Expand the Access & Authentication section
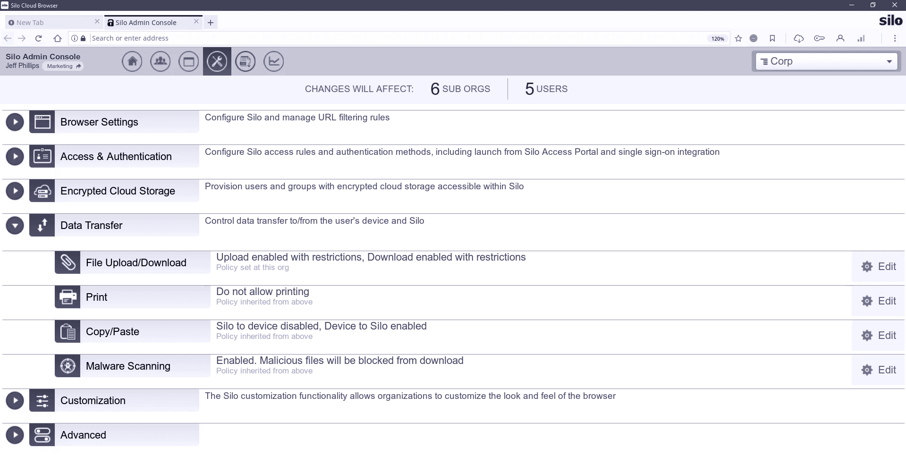 click(15, 156)
